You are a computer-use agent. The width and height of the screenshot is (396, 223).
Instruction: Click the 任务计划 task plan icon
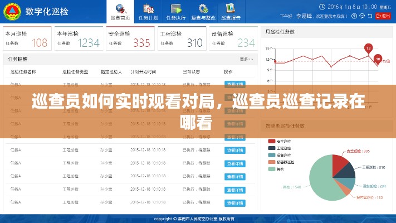(x=148, y=10)
